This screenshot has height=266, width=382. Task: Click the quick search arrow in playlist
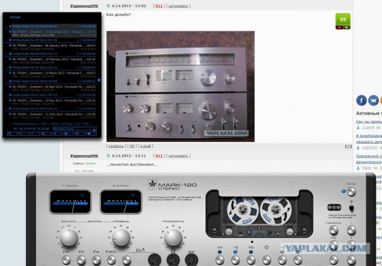tap(94, 129)
